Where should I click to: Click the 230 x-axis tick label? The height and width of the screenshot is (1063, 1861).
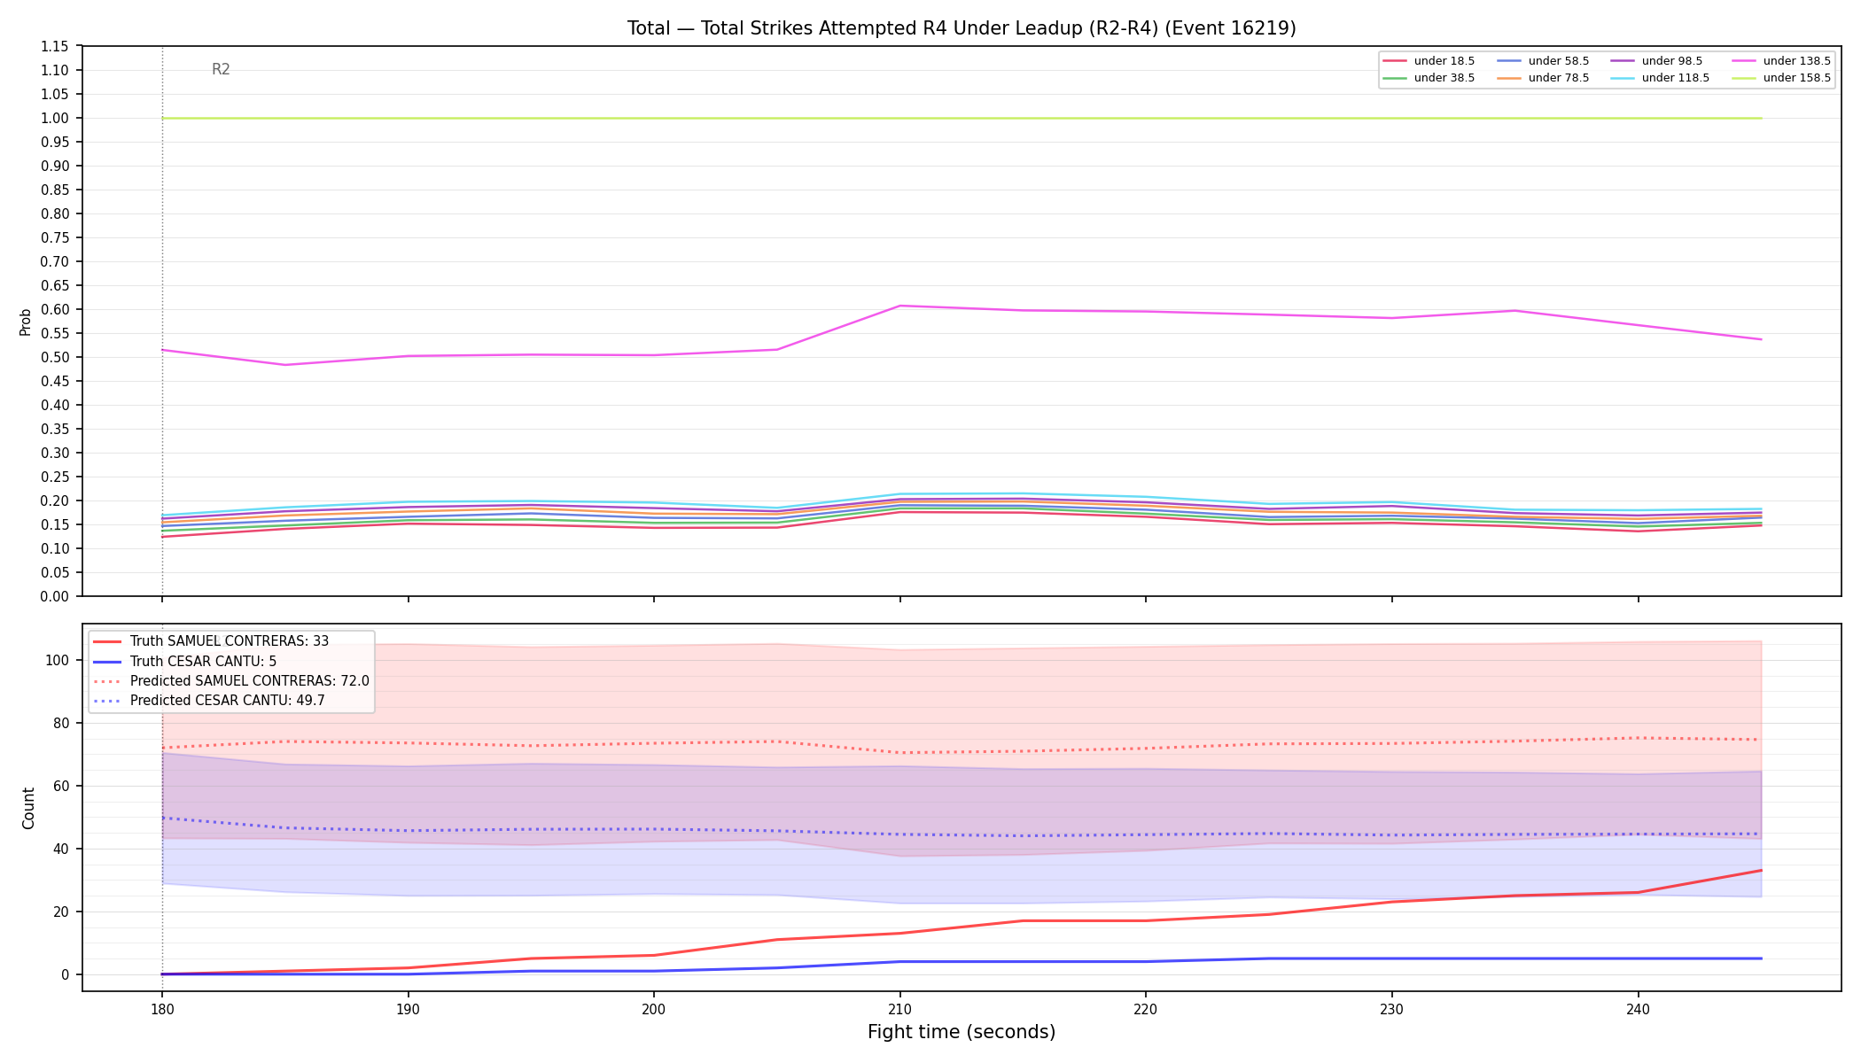(x=1391, y=1008)
